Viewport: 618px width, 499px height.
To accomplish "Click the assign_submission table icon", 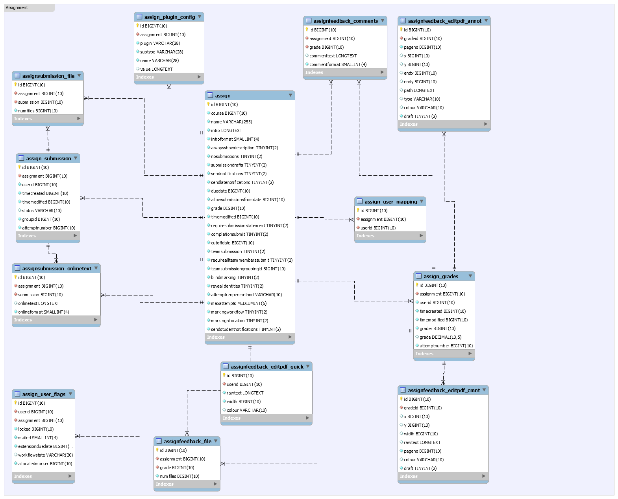I will pyautogui.click(x=21, y=158).
